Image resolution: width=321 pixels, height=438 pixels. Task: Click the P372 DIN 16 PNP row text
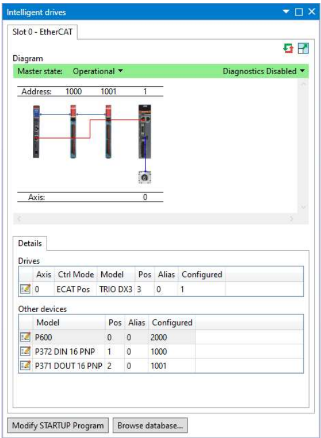click(x=65, y=352)
